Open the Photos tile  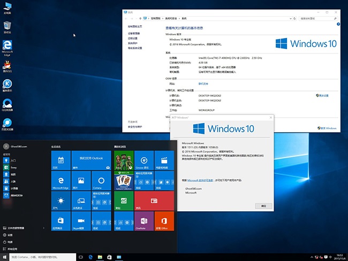[x=81, y=180]
